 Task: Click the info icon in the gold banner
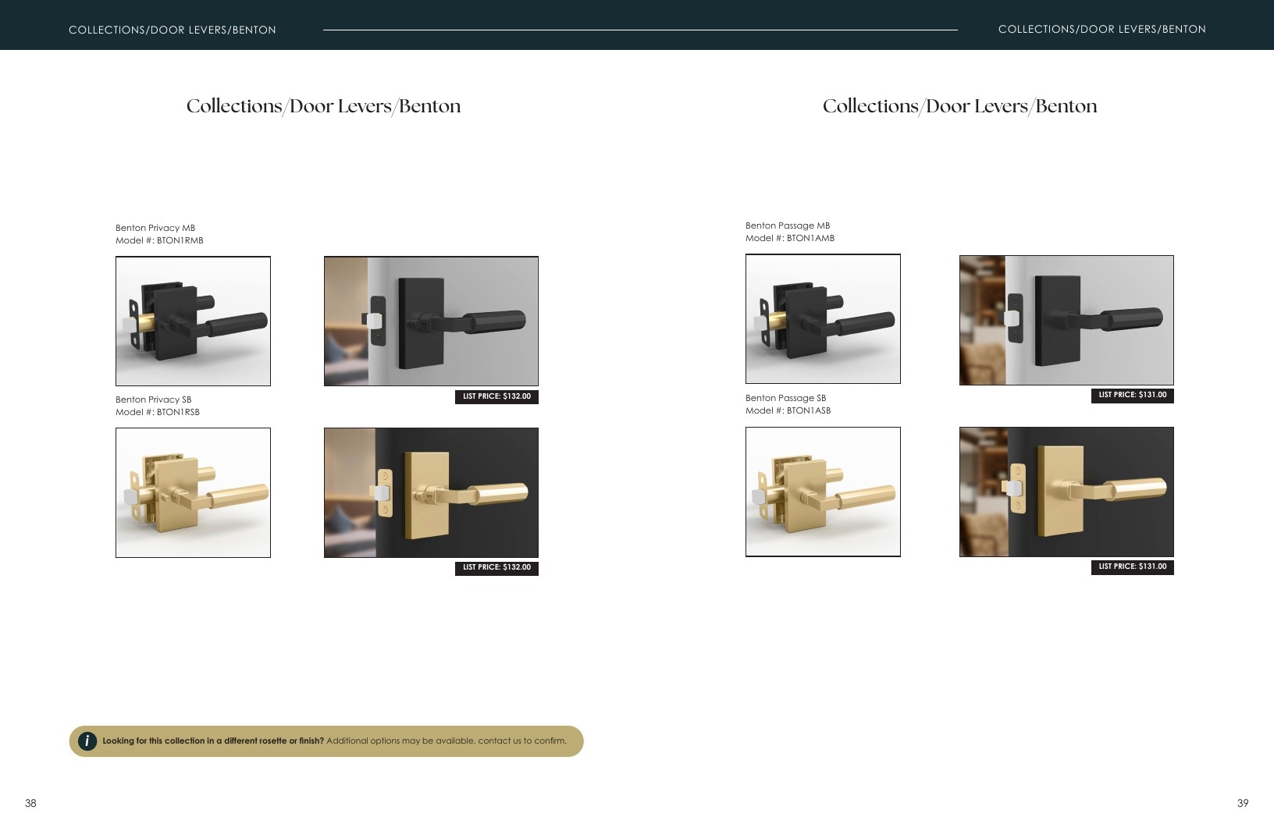click(87, 741)
